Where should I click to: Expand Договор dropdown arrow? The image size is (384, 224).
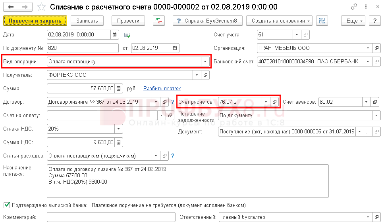156,102
